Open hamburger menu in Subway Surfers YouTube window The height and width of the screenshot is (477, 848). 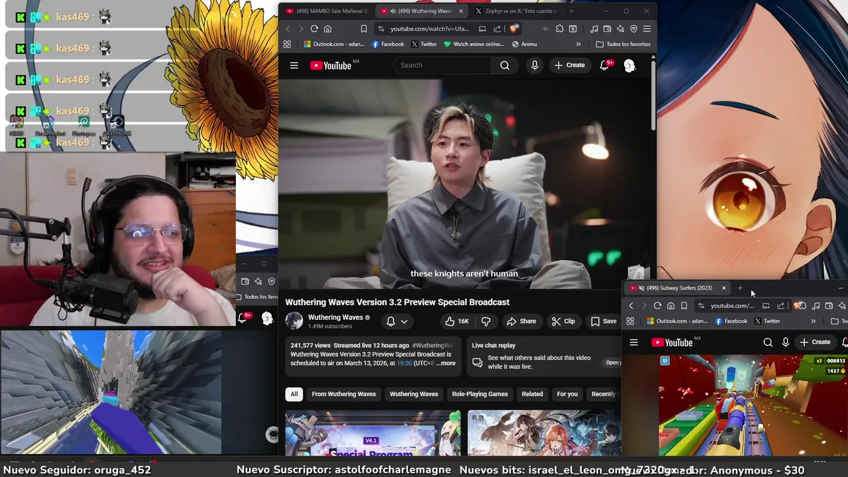(x=634, y=343)
